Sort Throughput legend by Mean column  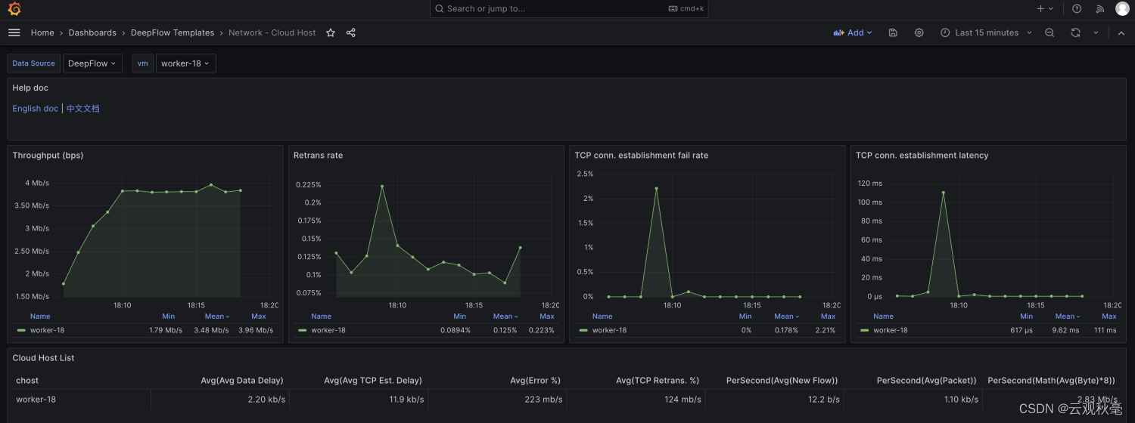tap(217, 316)
